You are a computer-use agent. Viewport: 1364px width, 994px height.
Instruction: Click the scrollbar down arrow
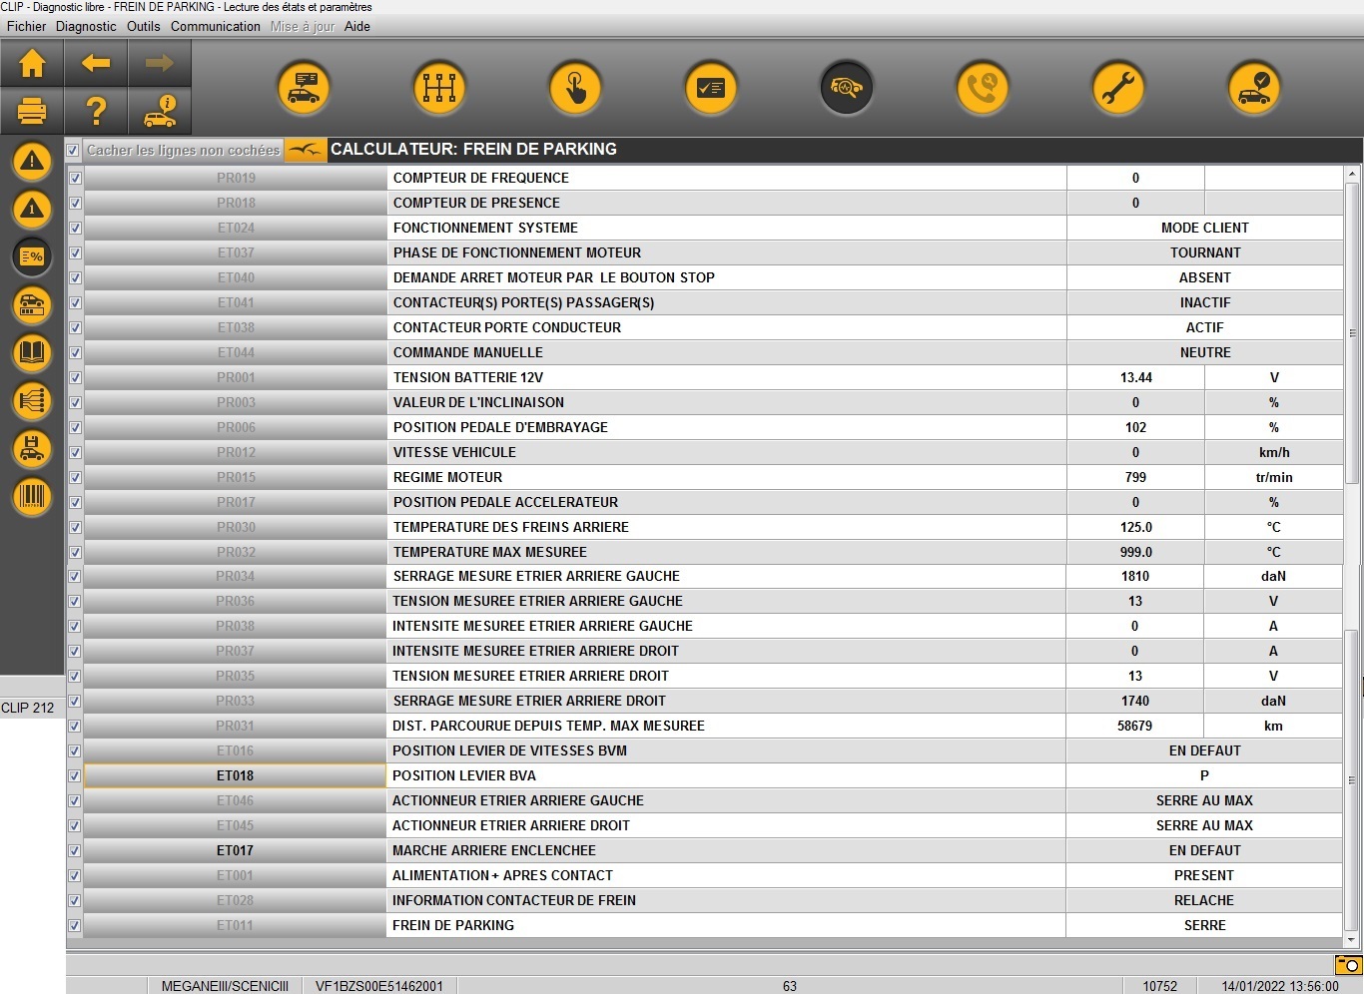[1352, 939]
